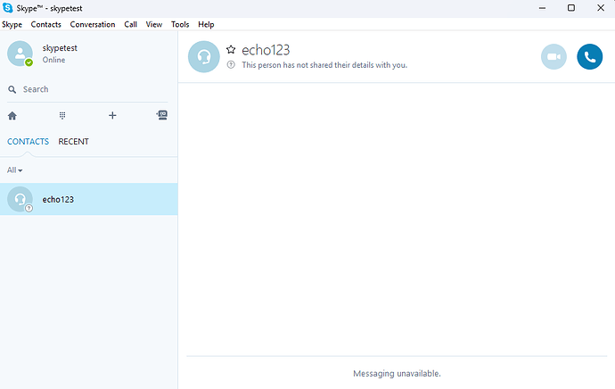
Task: Open the Conversation menu
Action: [x=93, y=24]
